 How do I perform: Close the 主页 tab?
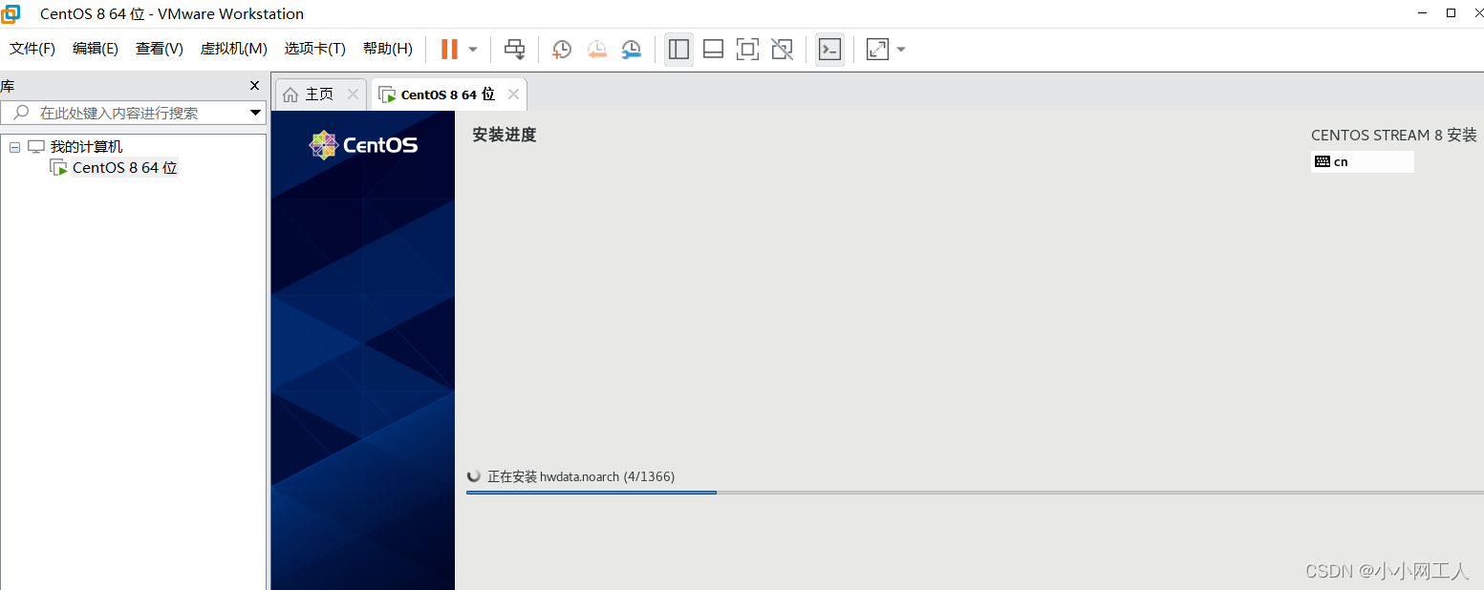tap(353, 95)
